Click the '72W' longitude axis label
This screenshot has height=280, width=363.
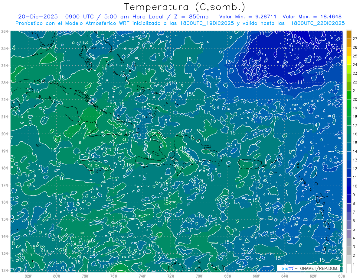point(171,276)
